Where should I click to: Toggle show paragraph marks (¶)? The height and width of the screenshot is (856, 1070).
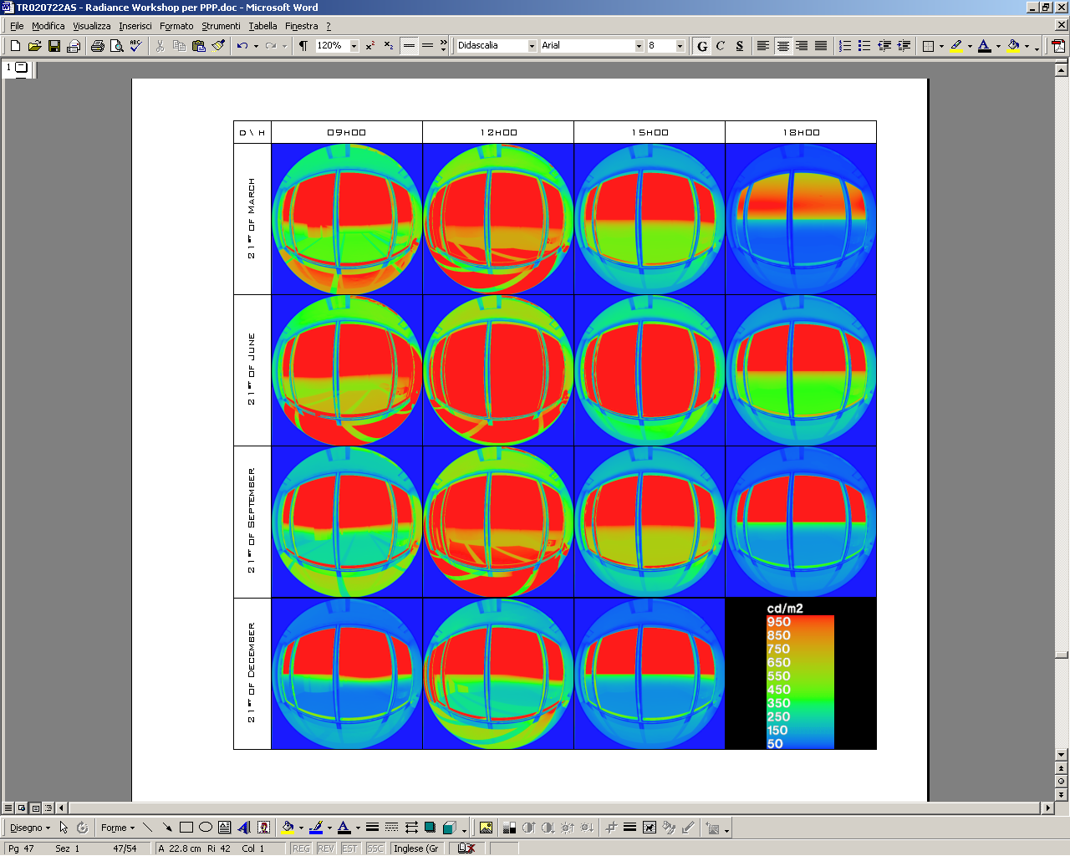click(303, 46)
